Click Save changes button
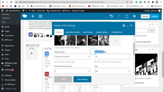 (82, 79)
